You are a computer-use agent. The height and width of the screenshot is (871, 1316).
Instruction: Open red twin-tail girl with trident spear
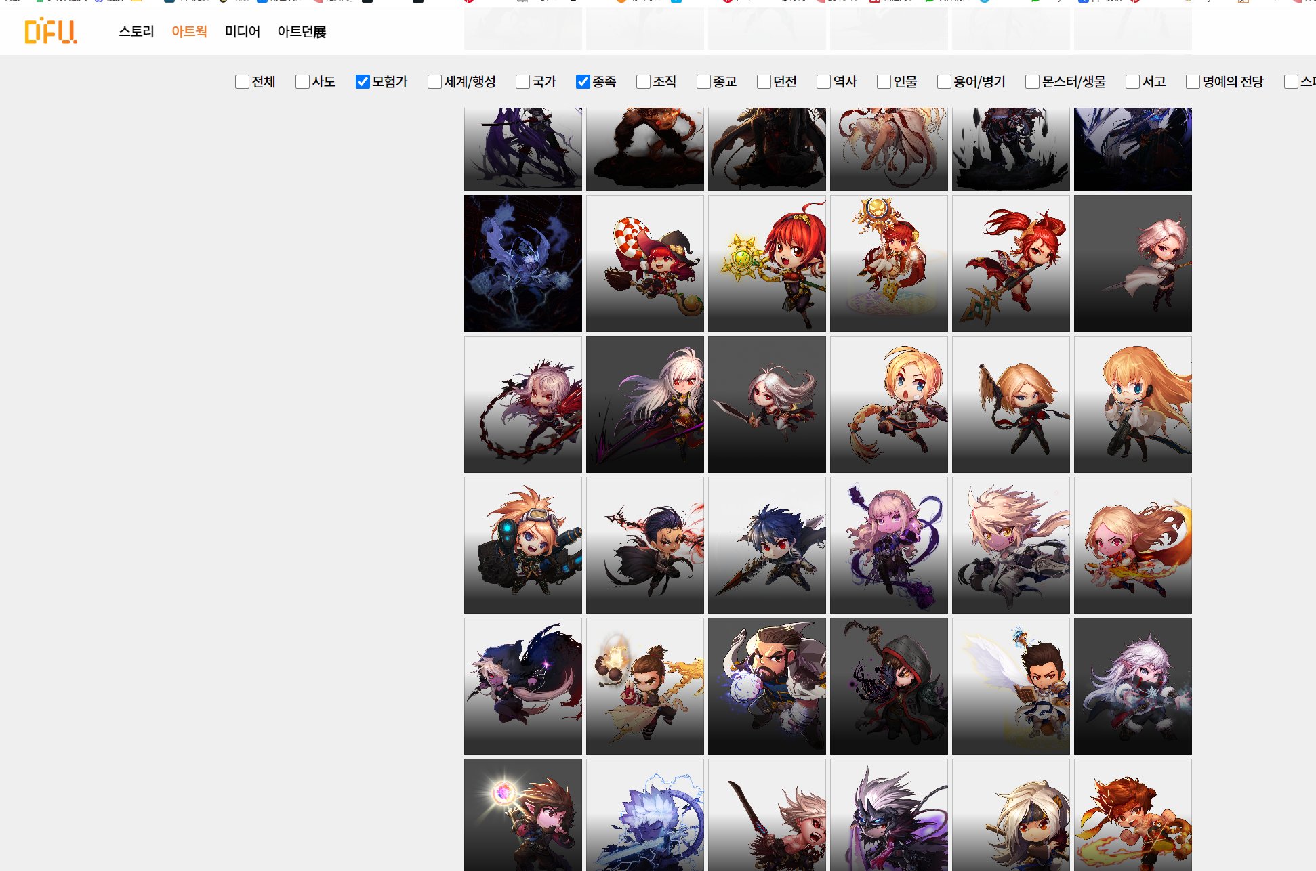click(x=1011, y=263)
